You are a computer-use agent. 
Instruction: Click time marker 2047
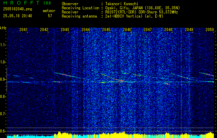[148, 29]
